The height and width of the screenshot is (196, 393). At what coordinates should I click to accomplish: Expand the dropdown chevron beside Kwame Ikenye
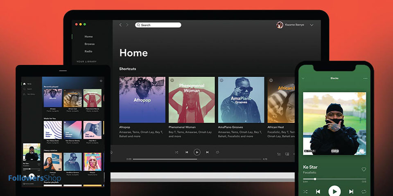(x=312, y=25)
